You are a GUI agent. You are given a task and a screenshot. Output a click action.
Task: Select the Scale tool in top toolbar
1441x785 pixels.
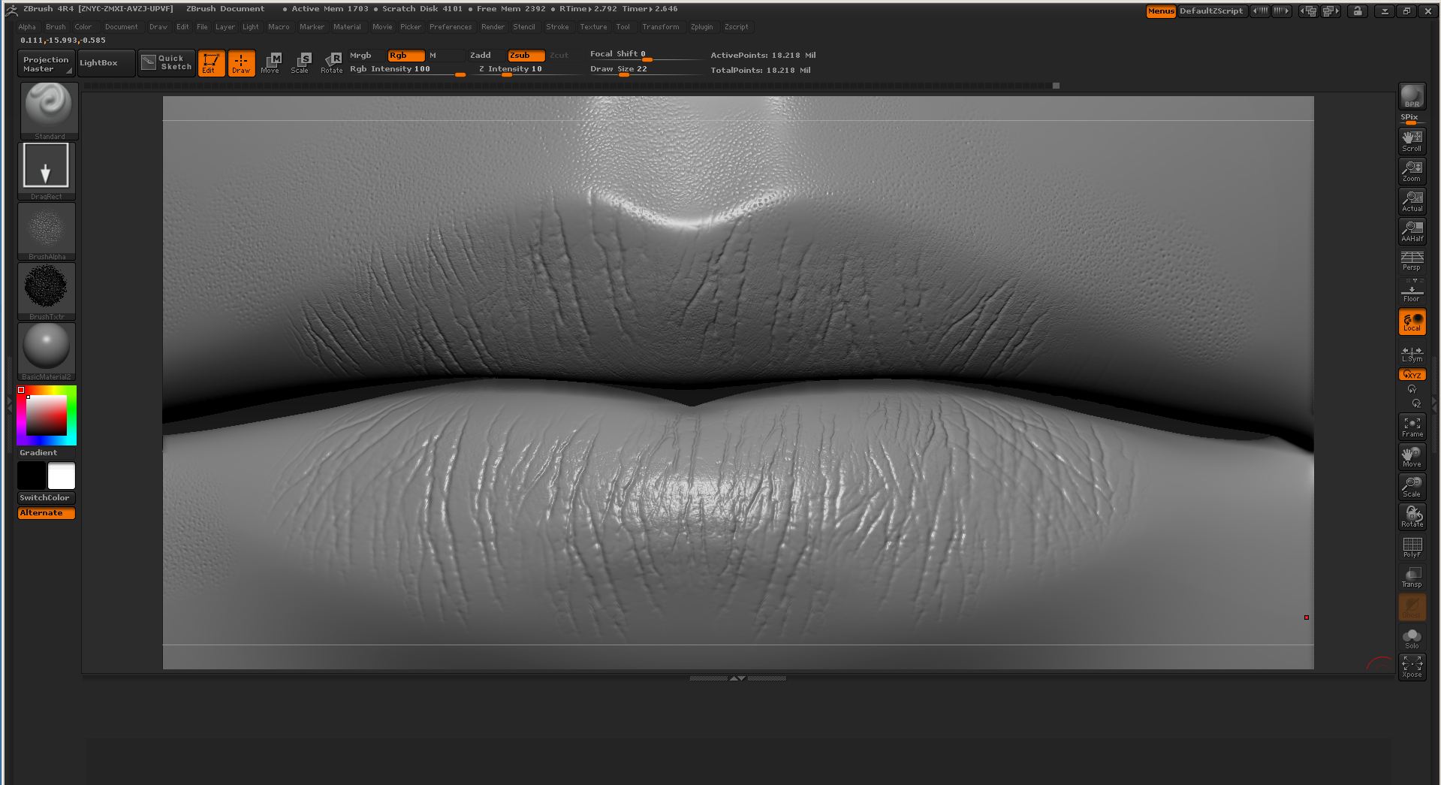click(300, 63)
